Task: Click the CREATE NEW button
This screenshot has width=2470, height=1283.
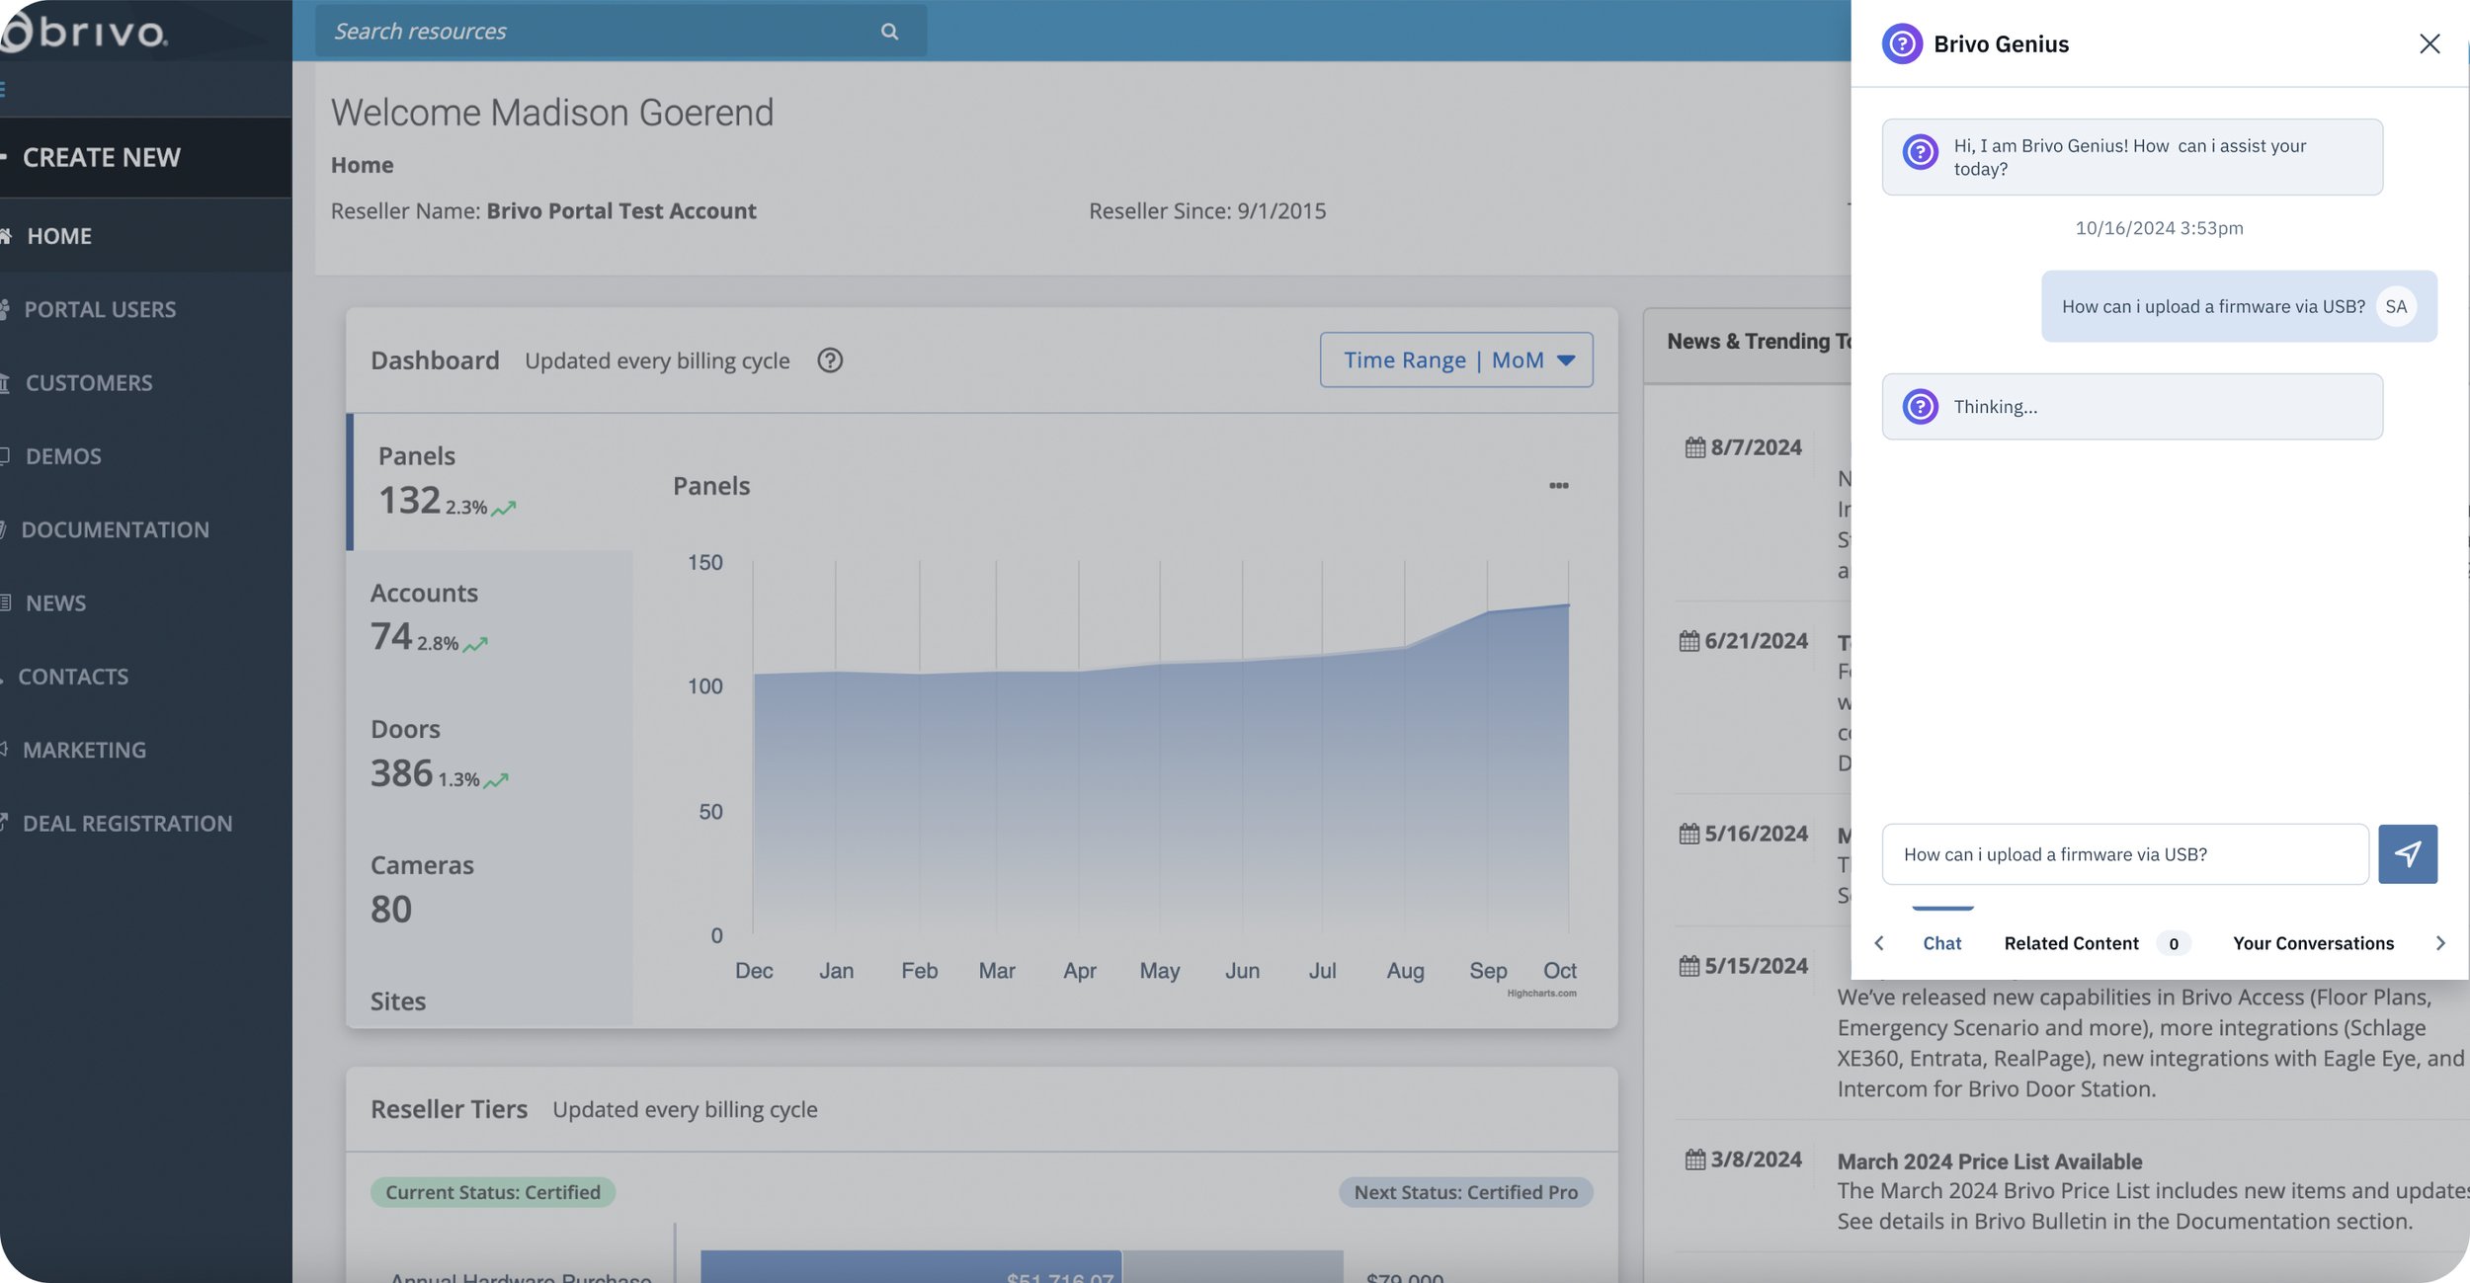Action: coord(102,158)
